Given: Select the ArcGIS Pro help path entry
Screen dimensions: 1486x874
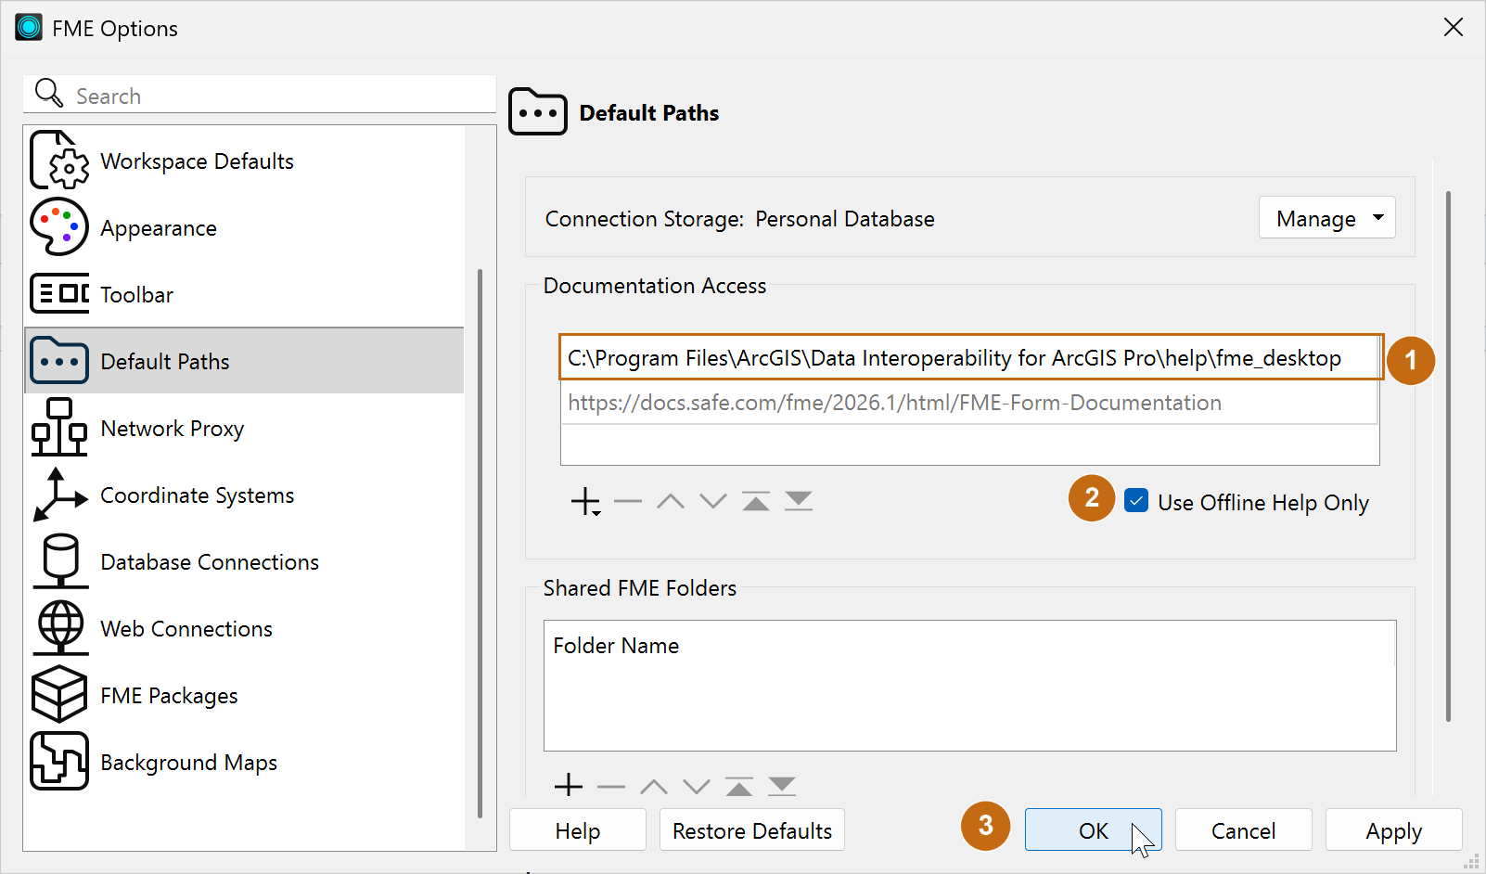Looking at the screenshot, I should (969, 357).
